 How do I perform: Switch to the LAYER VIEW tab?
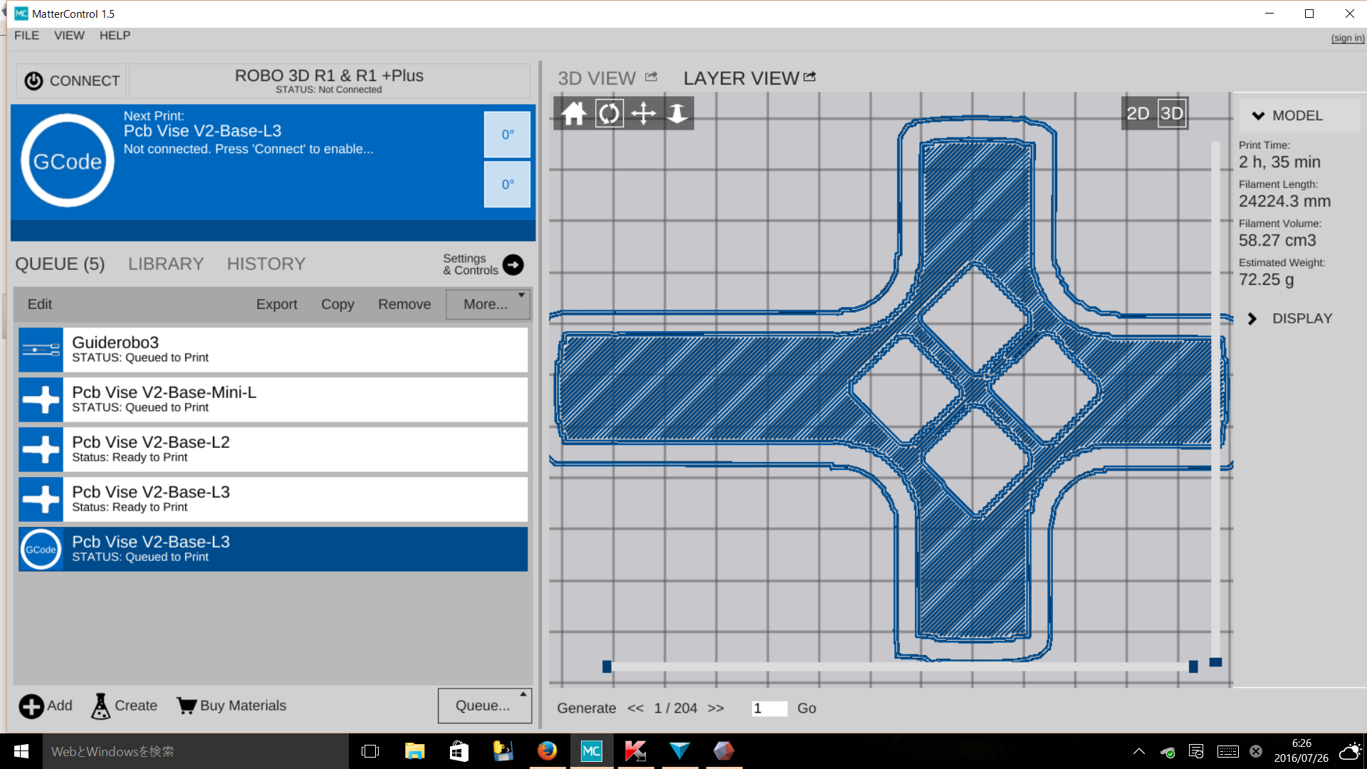(x=741, y=78)
